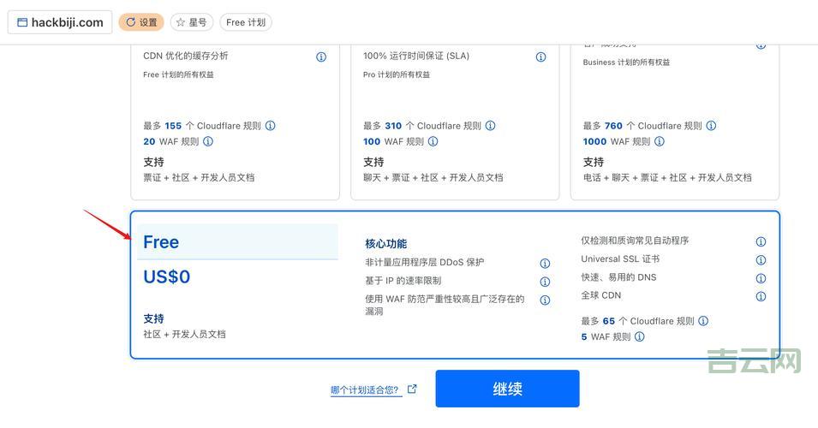Image resolution: width=818 pixels, height=428 pixels.
Task: Open info icon for 基于 IP 的速率限制
Action: pyautogui.click(x=545, y=282)
